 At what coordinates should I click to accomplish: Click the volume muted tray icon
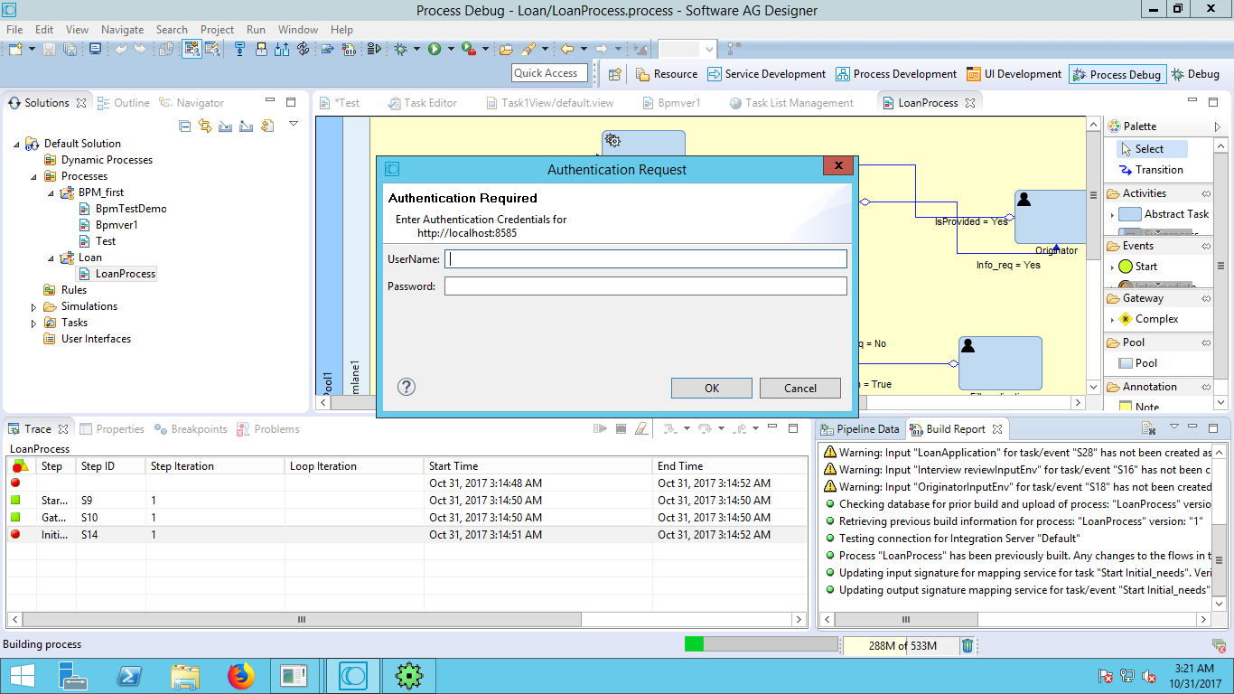pyautogui.click(x=1149, y=676)
